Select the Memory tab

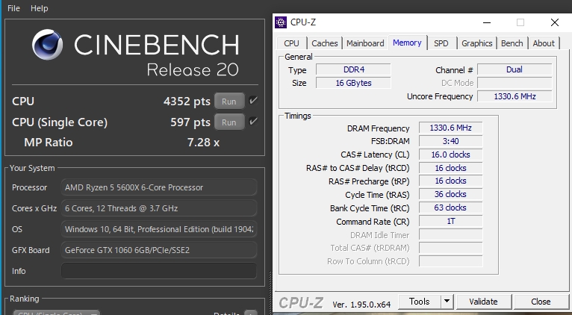tap(407, 43)
